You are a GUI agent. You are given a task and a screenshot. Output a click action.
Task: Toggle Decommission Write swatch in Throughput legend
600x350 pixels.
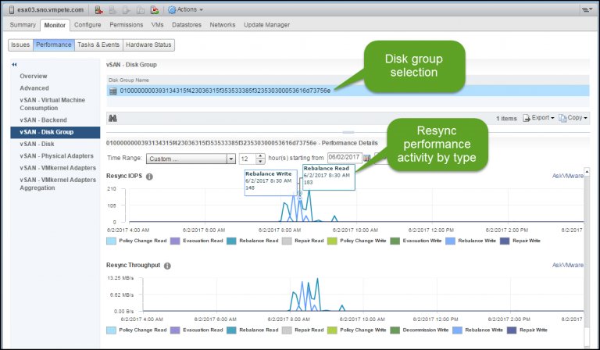(395, 330)
